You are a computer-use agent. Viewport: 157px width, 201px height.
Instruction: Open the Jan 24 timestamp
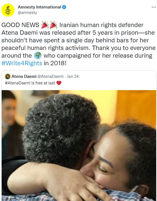click(73, 76)
